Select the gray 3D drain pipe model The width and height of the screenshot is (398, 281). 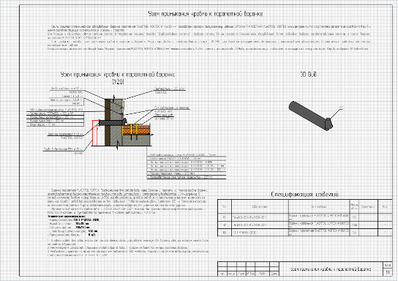310,116
